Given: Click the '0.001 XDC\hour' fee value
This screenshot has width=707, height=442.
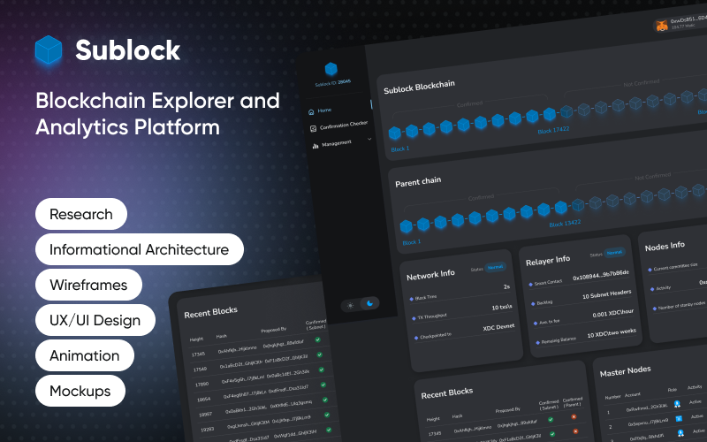Looking at the screenshot, I should click(x=612, y=314).
